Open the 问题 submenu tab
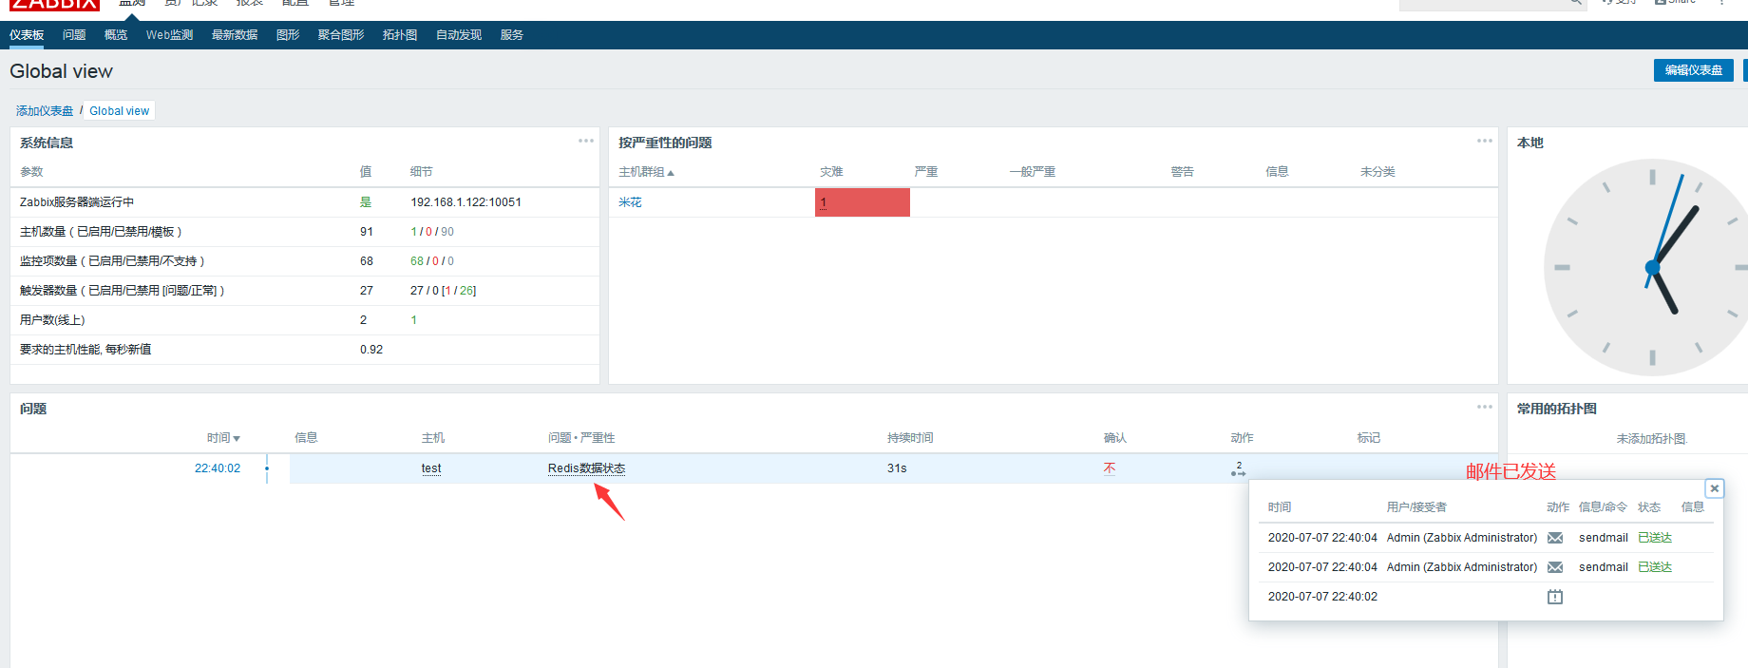This screenshot has height=668, width=1748. point(74,35)
